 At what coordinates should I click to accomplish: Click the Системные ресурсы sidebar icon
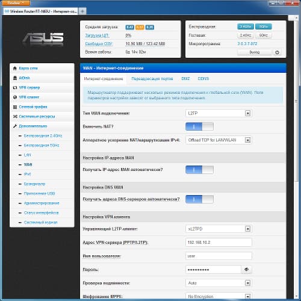(x=14, y=117)
